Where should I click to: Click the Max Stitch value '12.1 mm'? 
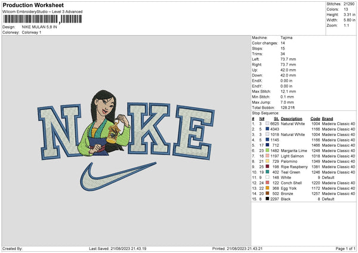pos(288,91)
